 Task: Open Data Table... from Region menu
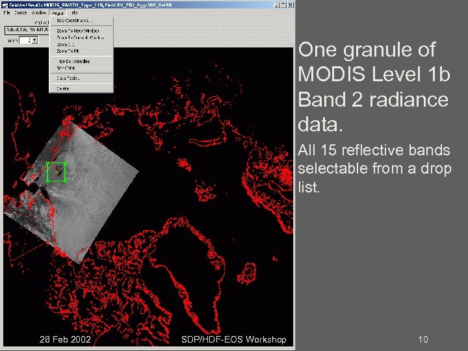click(81, 78)
